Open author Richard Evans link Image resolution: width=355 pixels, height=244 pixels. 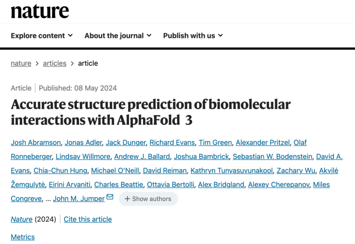[172, 142]
